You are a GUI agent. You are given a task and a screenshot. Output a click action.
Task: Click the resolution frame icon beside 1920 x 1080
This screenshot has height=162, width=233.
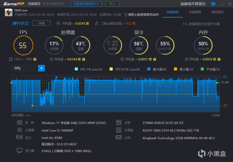click(x=11, y=59)
